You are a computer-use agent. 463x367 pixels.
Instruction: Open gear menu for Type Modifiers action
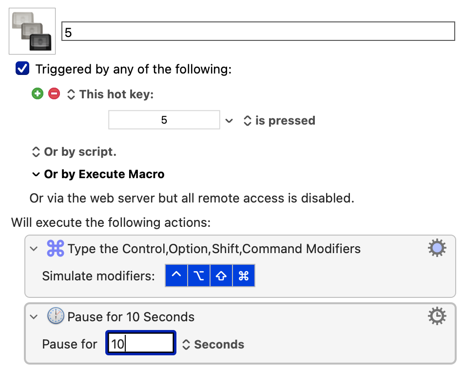pos(437,248)
